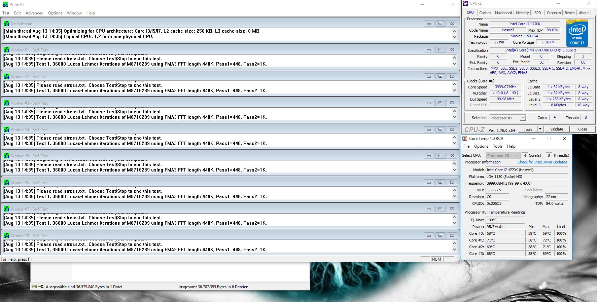597x302 pixels.
Task: Click the Multiplier x 40.0 value in CPU-Z
Action: coord(505,93)
